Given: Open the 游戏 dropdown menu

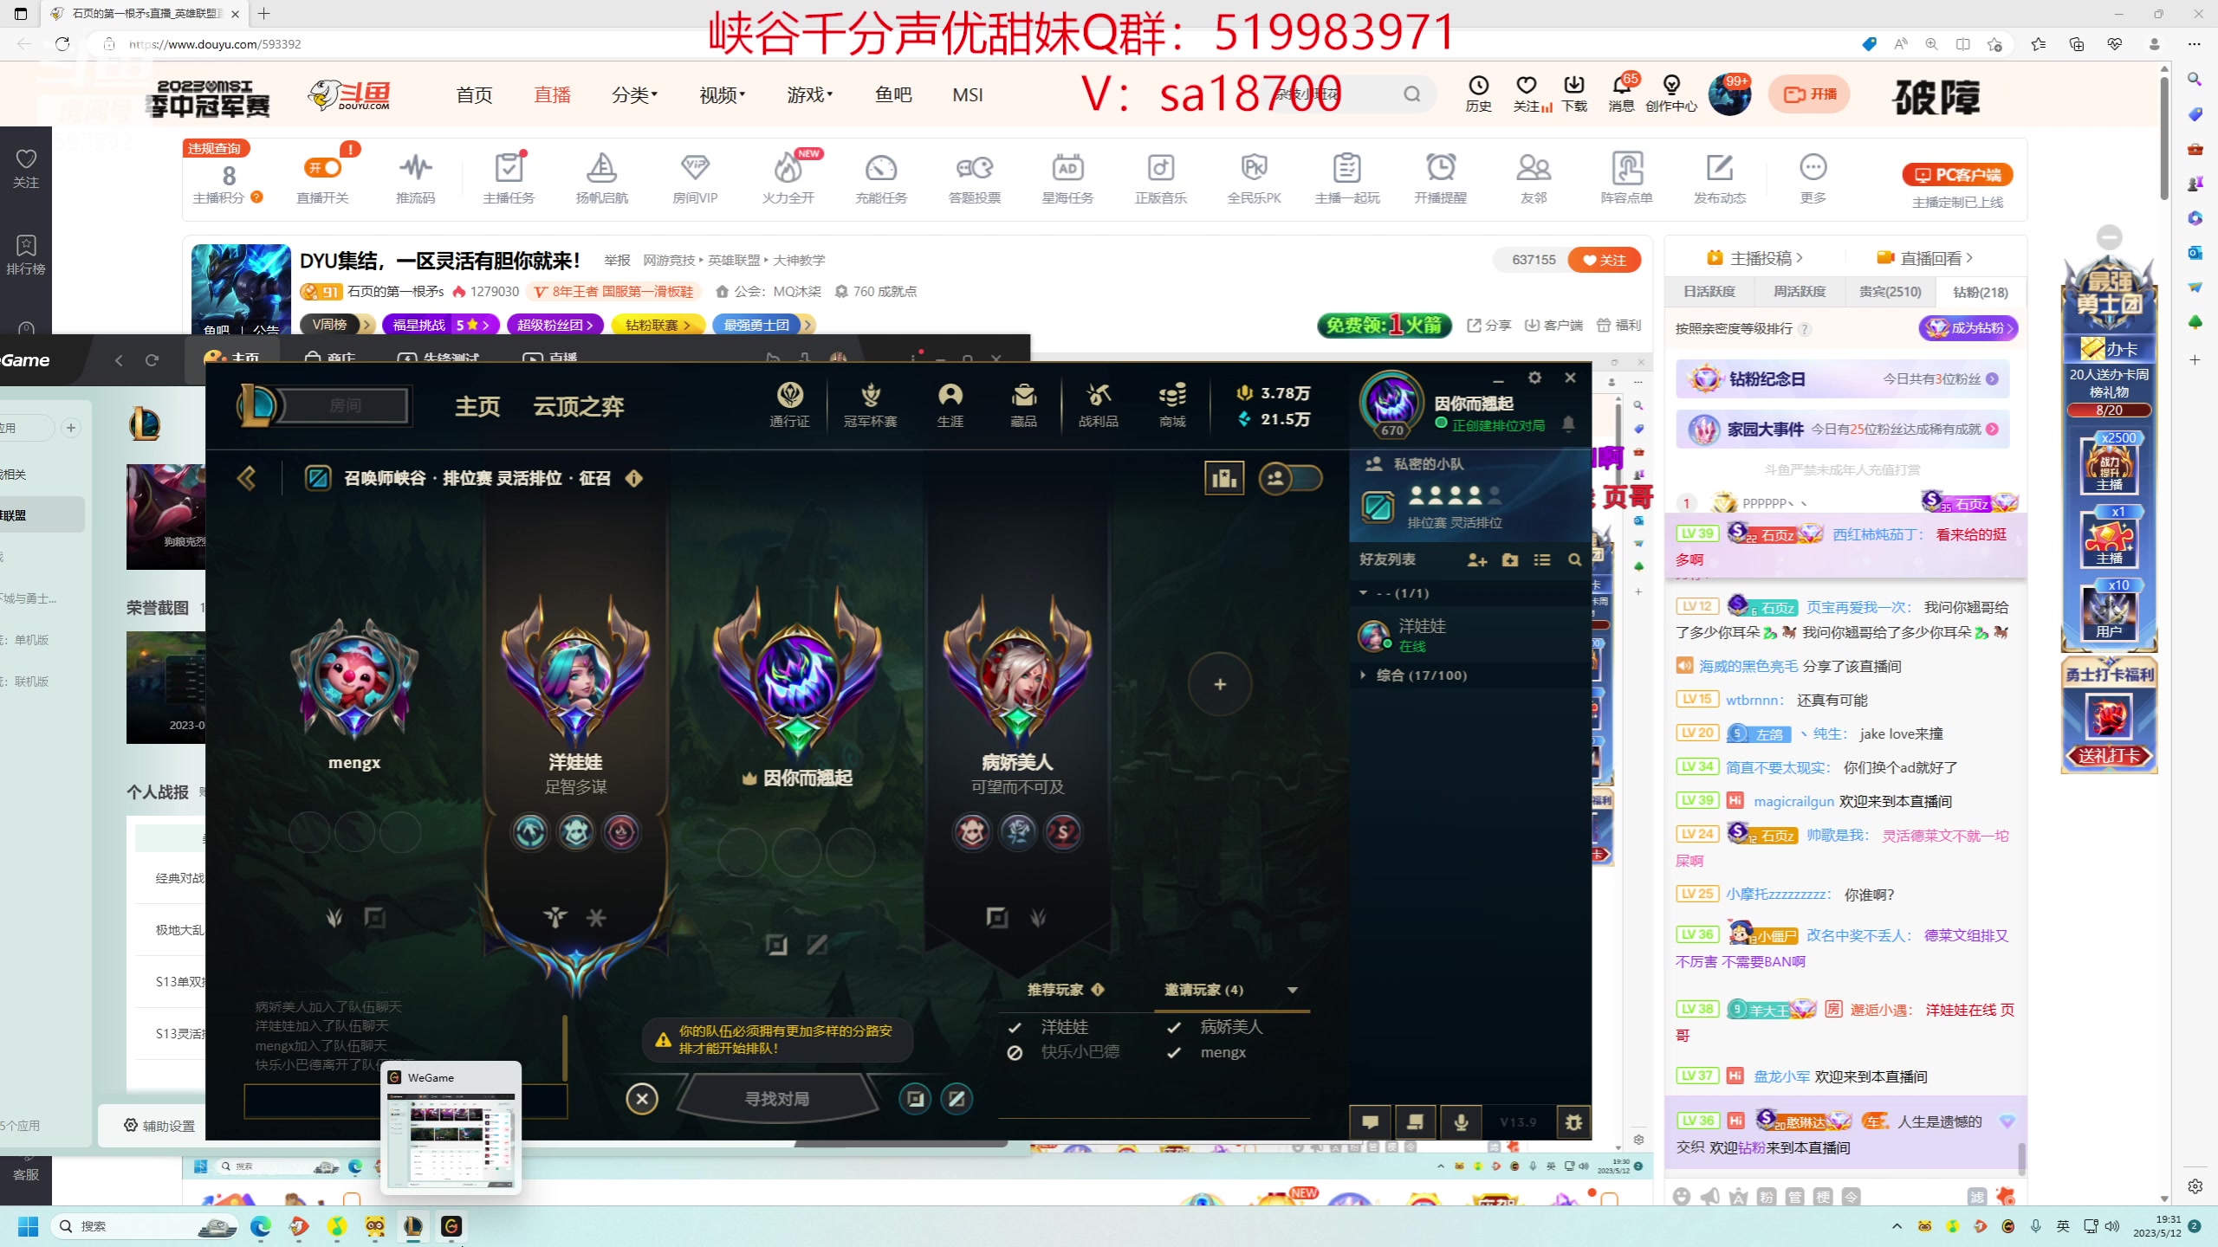Looking at the screenshot, I should 809,94.
